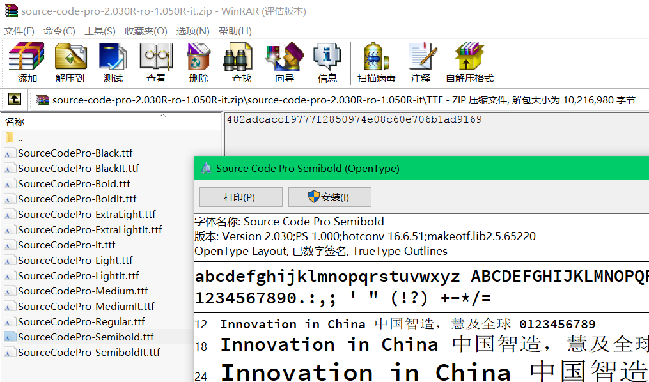Select SourceCodePro-MediumIt.ttf in file list

pyautogui.click(x=86, y=307)
